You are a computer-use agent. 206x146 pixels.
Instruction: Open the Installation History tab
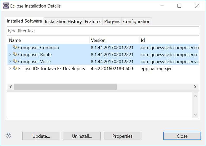coord(63,21)
